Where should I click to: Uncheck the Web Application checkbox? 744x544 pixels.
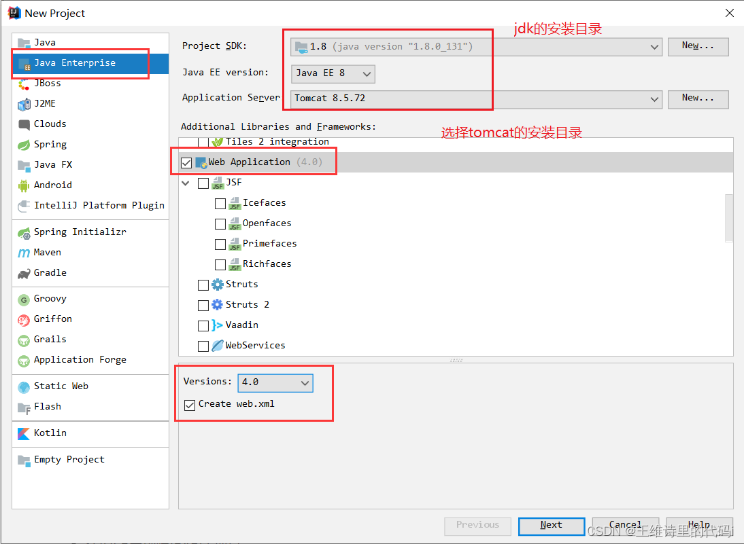(186, 163)
